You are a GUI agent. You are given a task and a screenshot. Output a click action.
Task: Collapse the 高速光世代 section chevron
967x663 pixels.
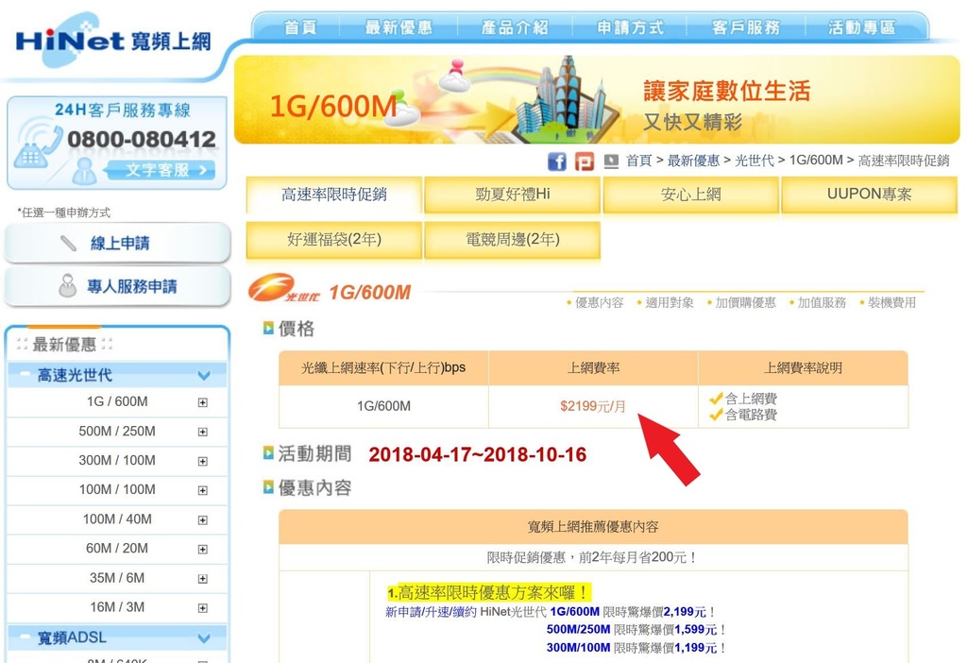[x=204, y=375]
